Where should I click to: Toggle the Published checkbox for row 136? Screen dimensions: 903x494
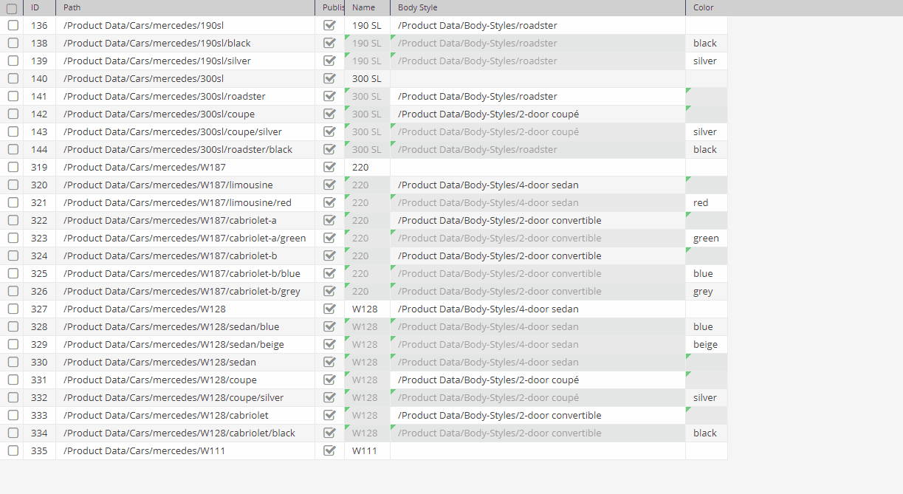(329, 25)
